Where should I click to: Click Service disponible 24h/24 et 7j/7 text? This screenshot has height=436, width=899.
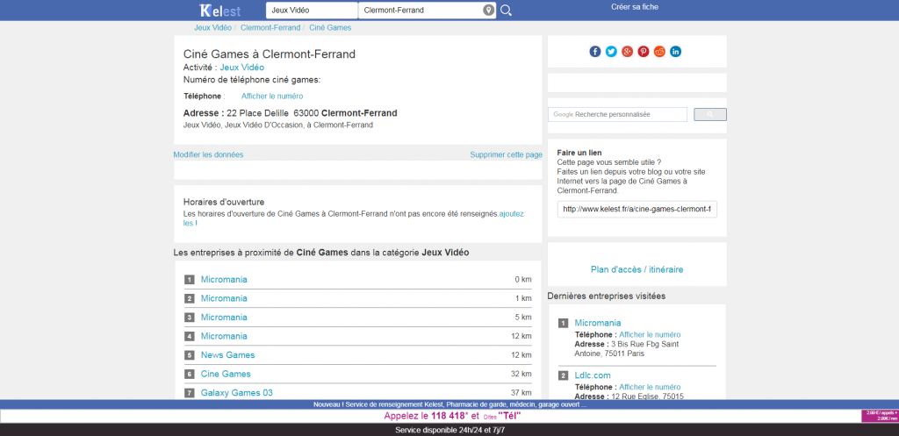449,430
